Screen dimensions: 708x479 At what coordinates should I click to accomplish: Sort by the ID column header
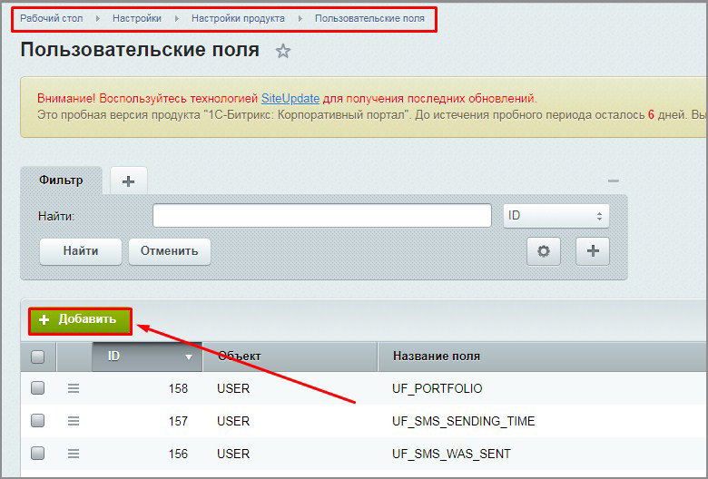coord(145,357)
